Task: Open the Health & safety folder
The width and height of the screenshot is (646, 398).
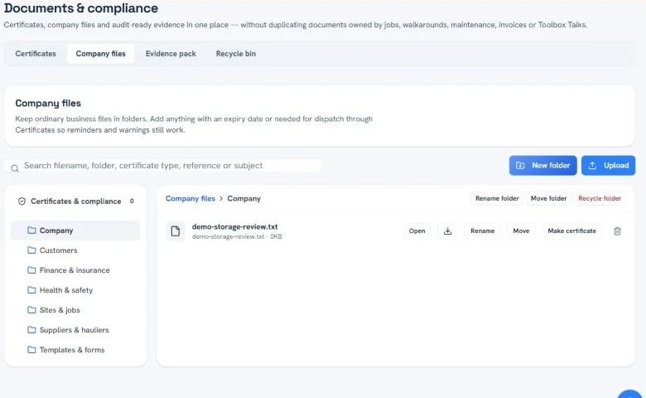Action: (x=75, y=290)
